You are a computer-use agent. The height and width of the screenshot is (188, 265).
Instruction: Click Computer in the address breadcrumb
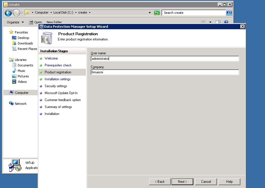point(41,12)
